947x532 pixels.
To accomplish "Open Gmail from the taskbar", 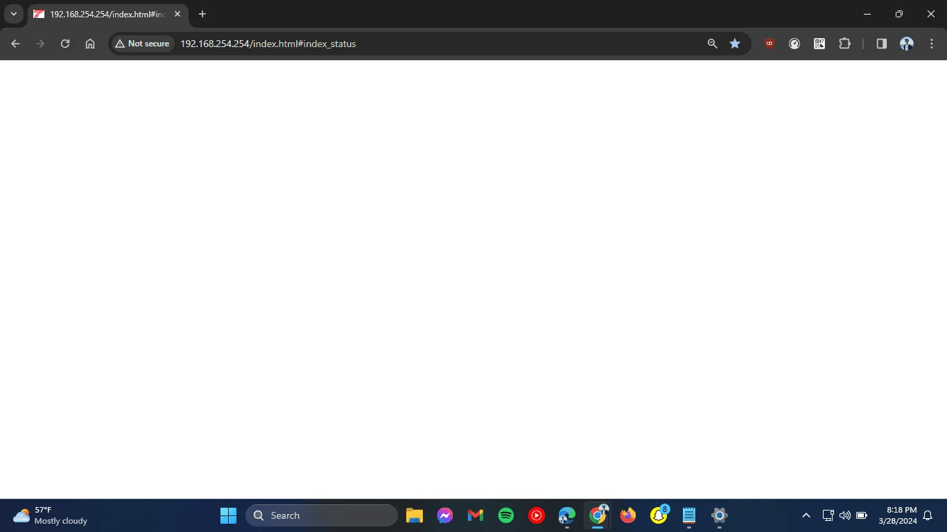I will point(476,515).
